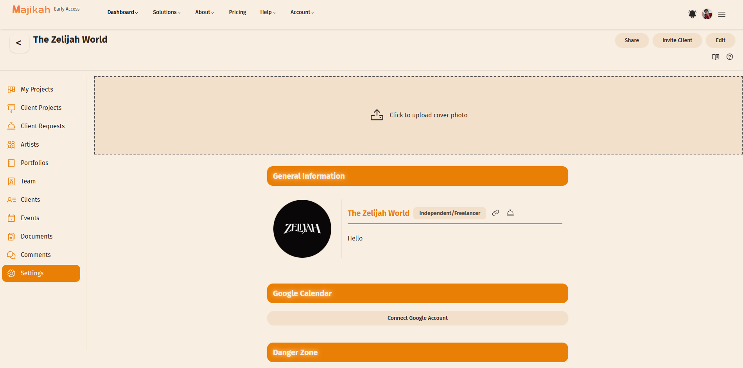Click the Hello description text

355,238
